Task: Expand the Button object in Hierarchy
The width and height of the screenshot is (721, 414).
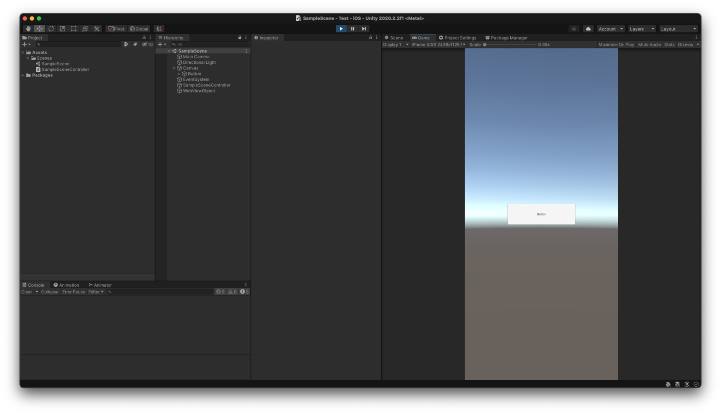Action: (179, 74)
